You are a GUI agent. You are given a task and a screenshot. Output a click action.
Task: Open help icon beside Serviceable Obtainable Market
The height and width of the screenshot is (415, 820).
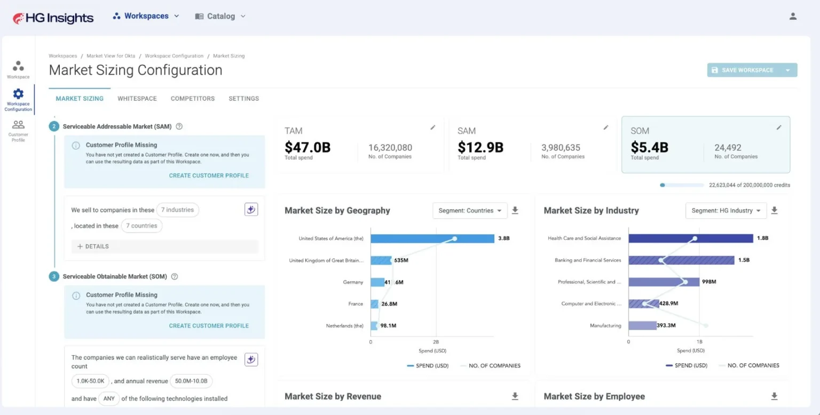175,276
